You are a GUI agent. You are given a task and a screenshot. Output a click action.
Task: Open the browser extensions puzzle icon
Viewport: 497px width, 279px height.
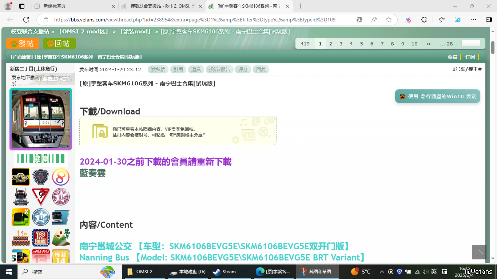pos(424,20)
